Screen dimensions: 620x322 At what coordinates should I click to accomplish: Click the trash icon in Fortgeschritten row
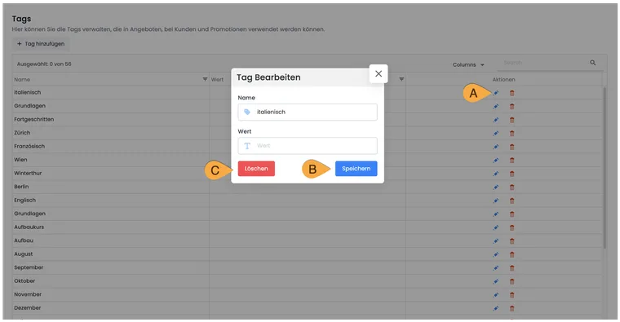[512, 120]
